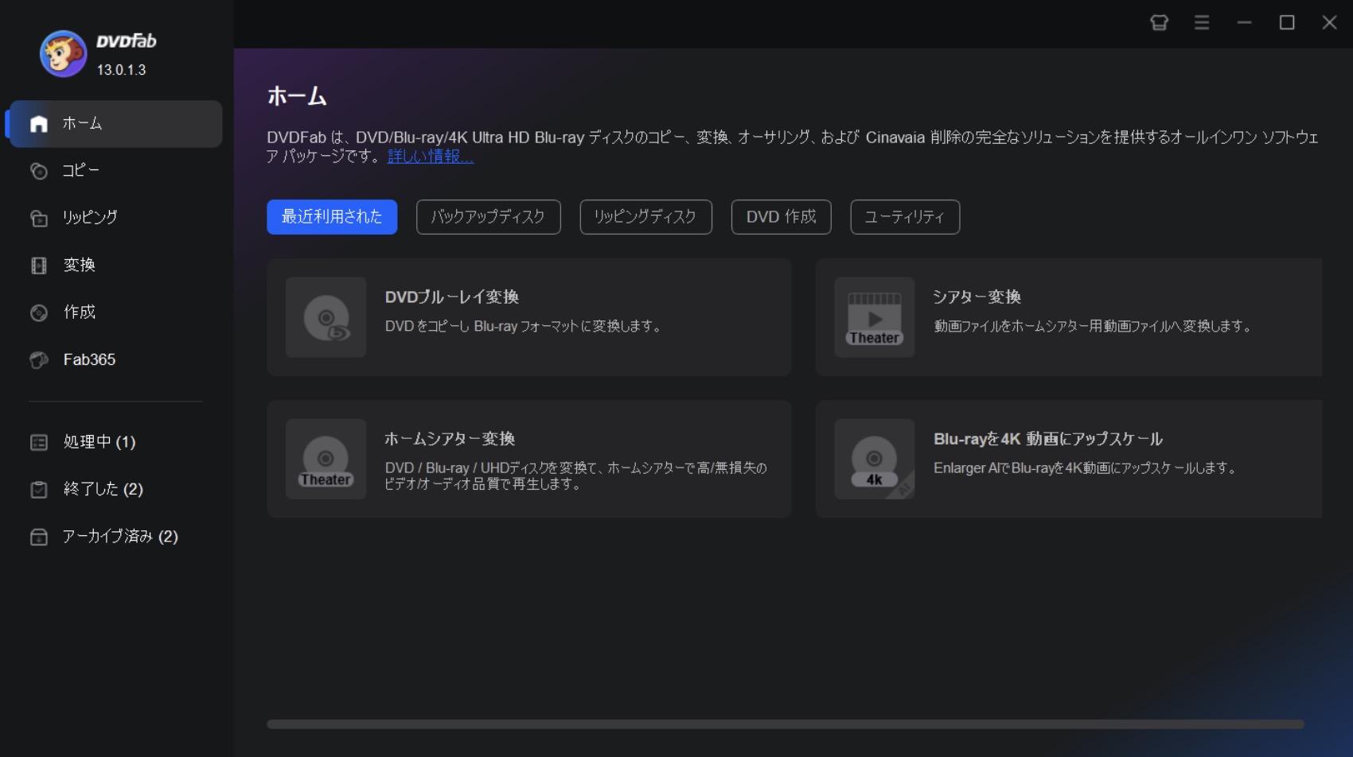Click the disc icon beside 作成
The image size is (1353, 757).
(39, 313)
